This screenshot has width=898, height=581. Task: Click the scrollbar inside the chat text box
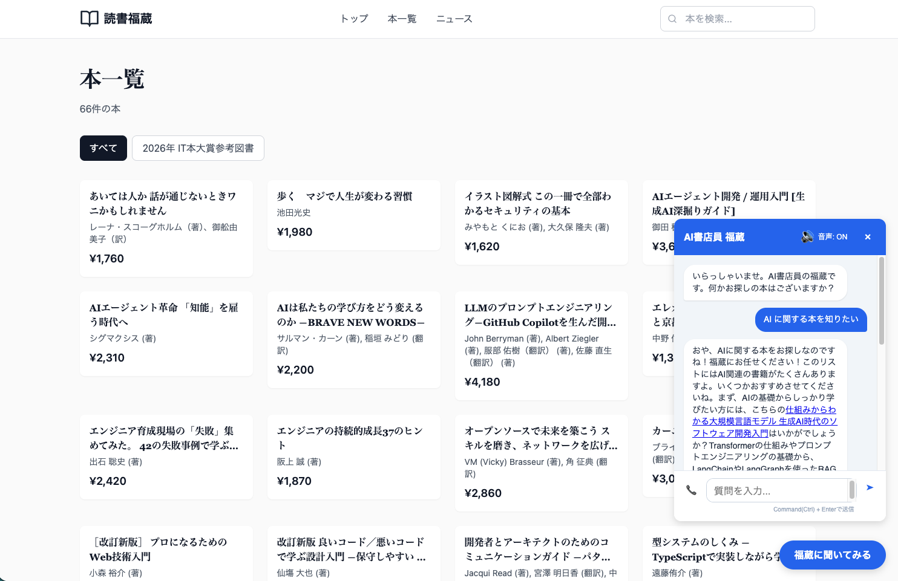click(x=852, y=490)
